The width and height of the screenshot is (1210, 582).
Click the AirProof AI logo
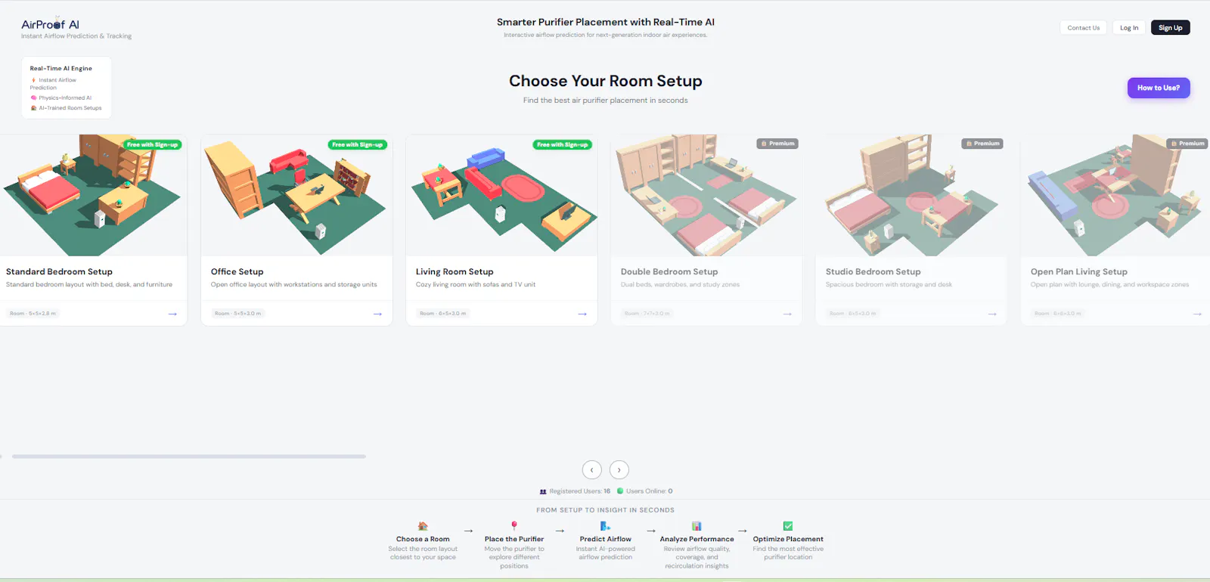(50, 24)
